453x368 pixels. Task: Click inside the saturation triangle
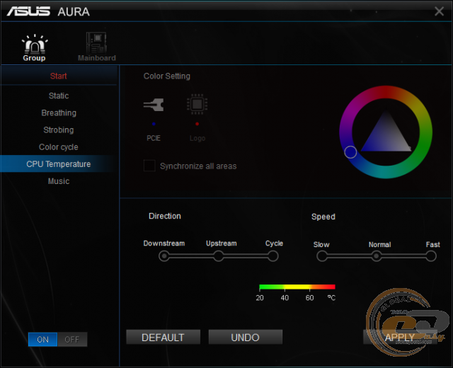[386, 136]
